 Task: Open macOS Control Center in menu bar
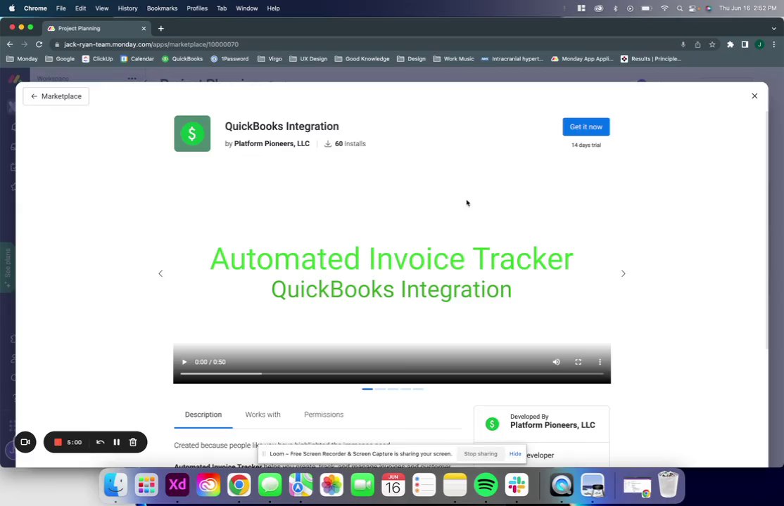[693, 8]
